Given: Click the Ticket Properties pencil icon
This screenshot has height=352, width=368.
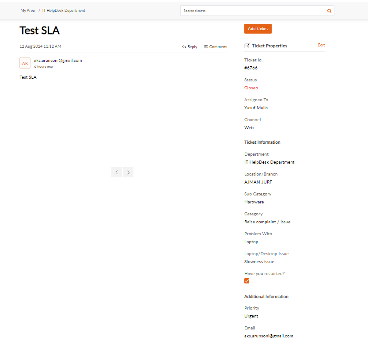Looking at the screenshot, I should click(x=247, y=45).
